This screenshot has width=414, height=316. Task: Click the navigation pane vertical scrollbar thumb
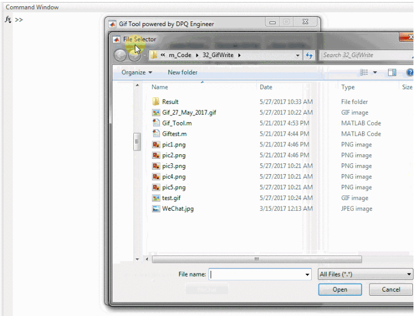pos(137,141)
